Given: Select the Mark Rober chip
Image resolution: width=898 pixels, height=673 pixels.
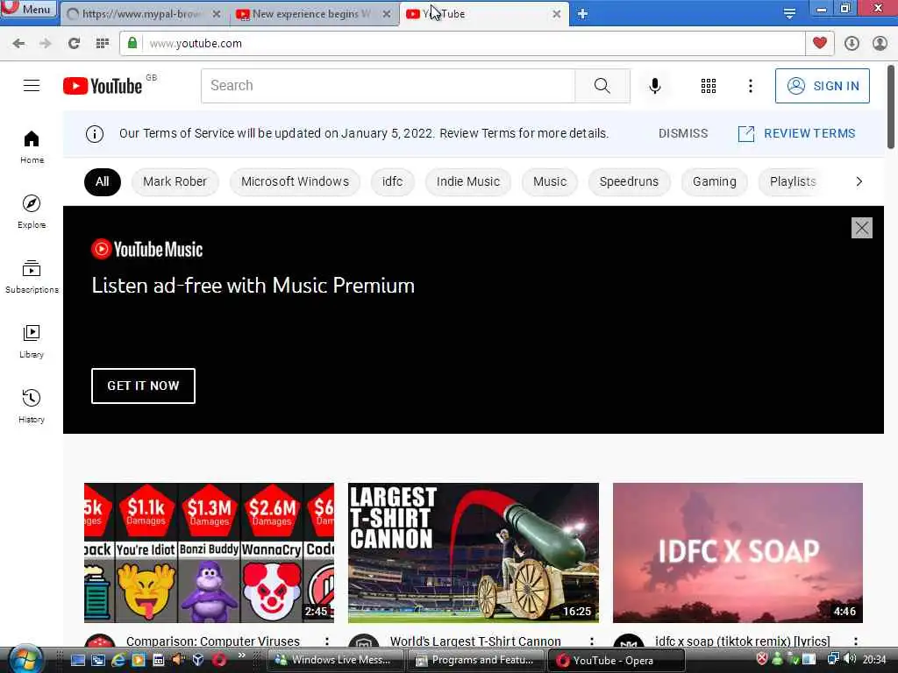Looking at the screenshot, I should [175, 182].
